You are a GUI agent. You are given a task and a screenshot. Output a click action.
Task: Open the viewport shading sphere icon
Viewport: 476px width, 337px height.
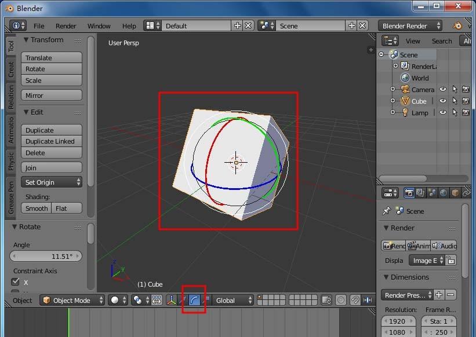115,300
